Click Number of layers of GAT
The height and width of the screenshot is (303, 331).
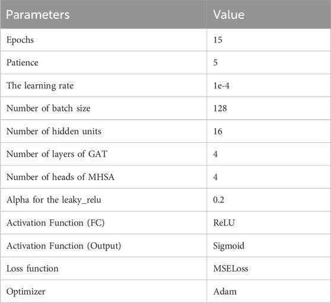pos(57,154)
